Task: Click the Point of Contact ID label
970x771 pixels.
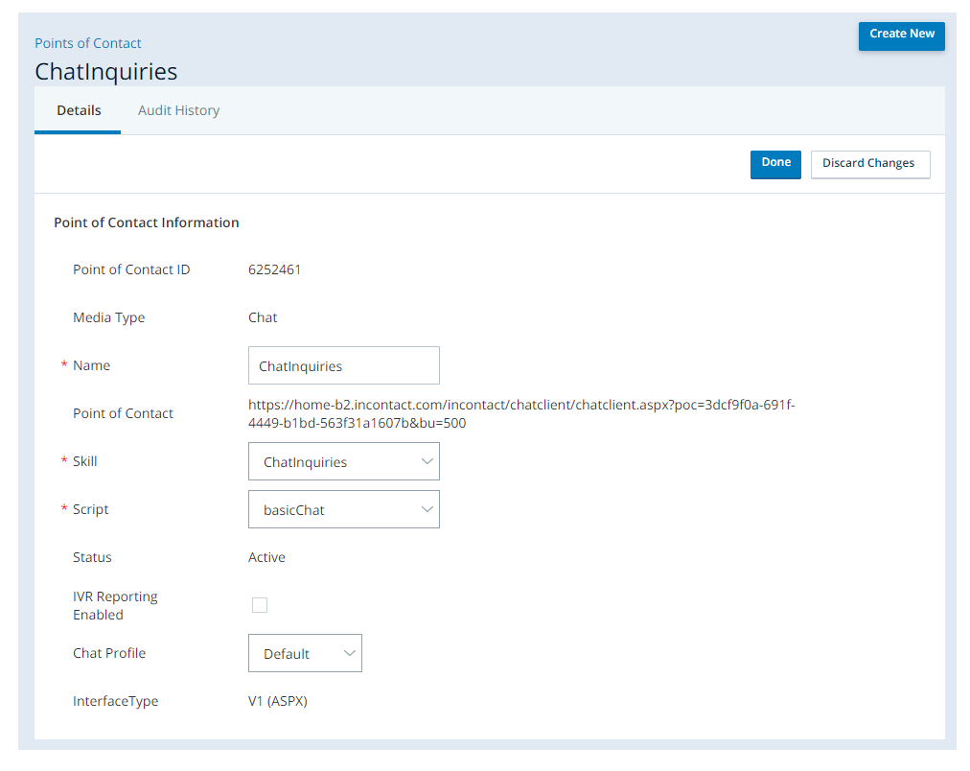Action: click(x=131, y=269)
